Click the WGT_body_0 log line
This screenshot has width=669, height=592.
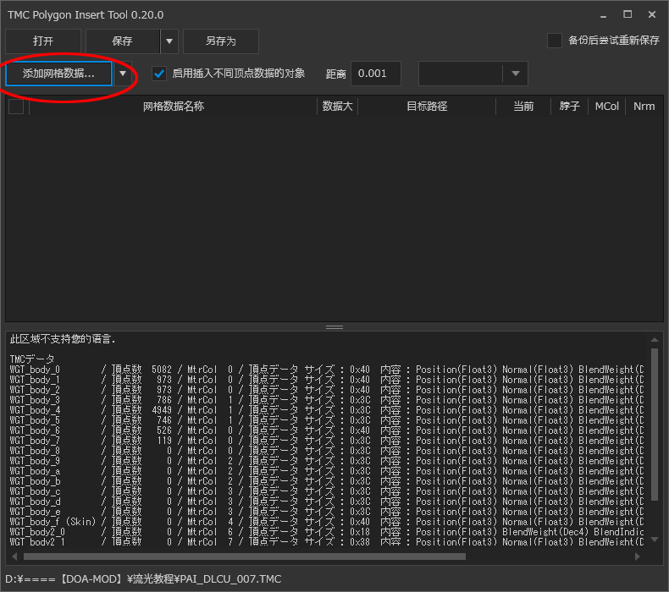click(x=326, y=370)
